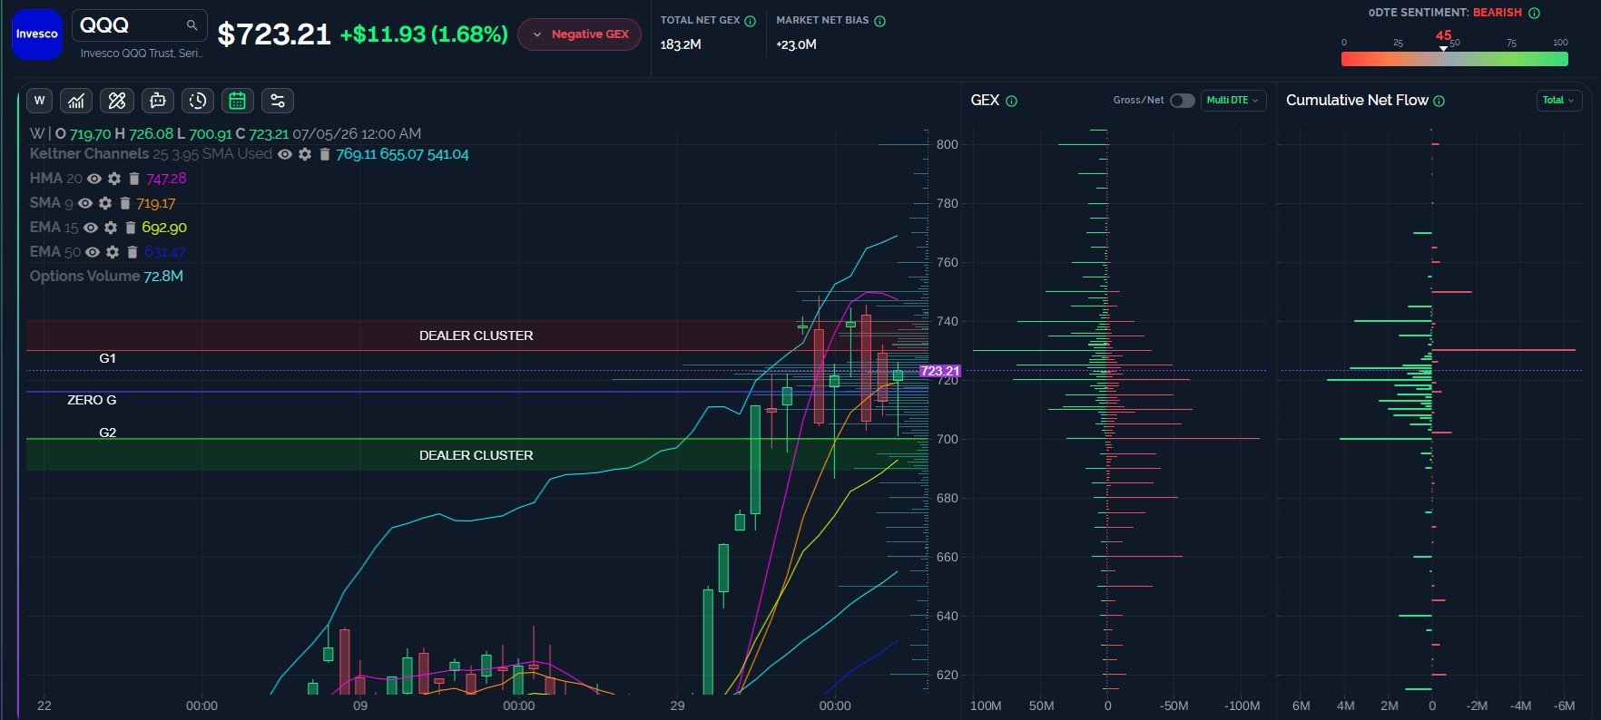Open the AI bot assistant icon
This screenshot has height=720, width=1601.
pos(157,101)
